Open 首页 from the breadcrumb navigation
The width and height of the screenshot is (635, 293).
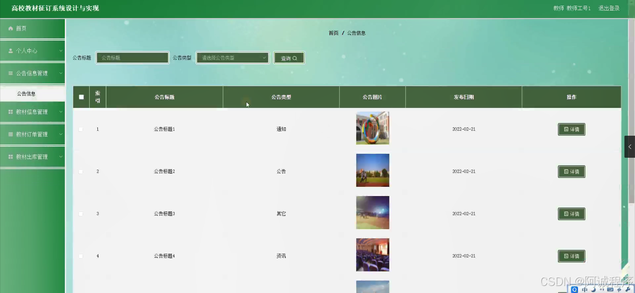333,33
